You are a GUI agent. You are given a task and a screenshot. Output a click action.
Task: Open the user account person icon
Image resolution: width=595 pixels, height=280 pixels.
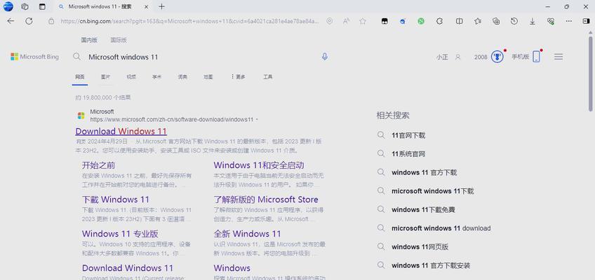458,57
